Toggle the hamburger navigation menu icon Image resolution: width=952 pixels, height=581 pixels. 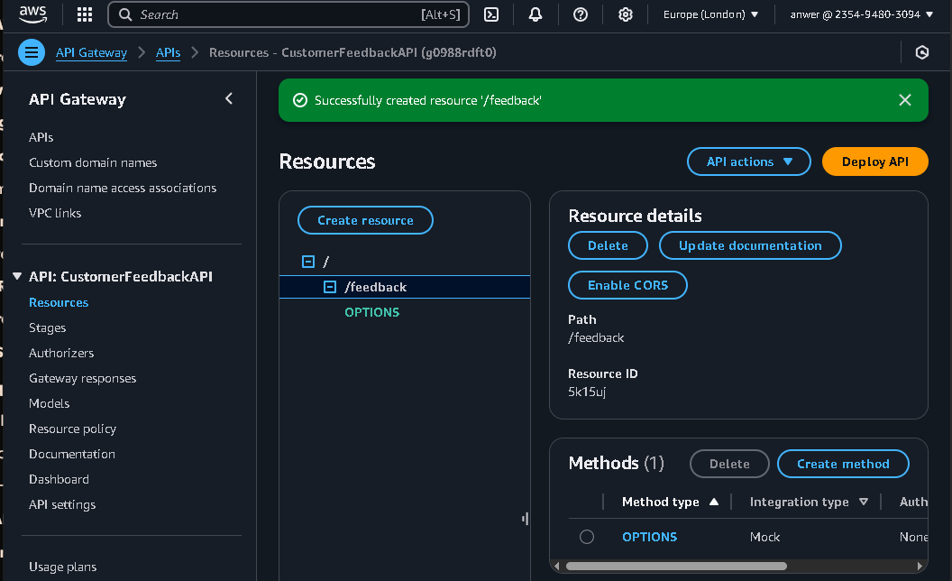[x=32, y=52]
